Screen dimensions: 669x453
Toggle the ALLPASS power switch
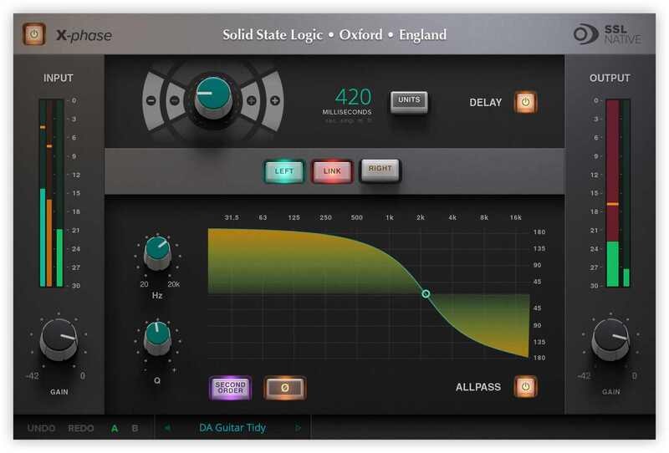point(526,387)
